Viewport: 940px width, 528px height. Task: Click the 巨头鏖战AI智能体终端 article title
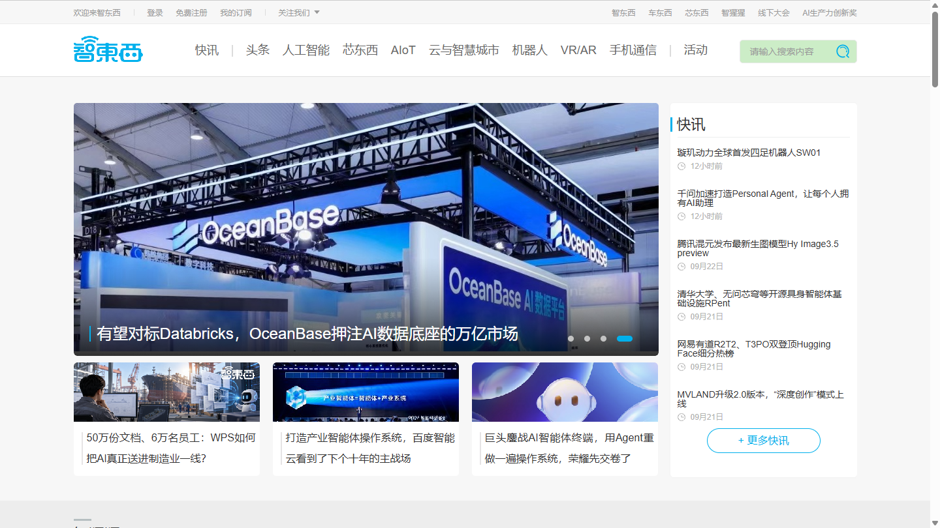point(569,448)
